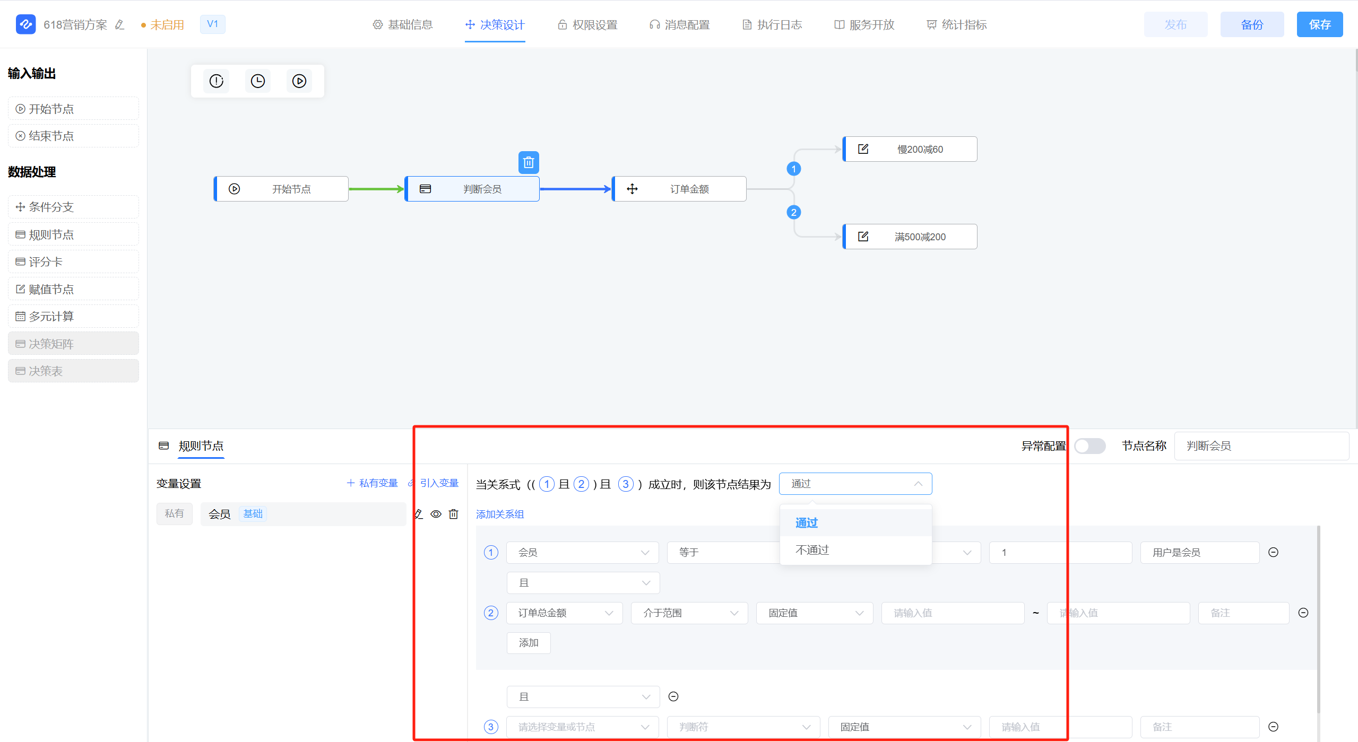
Task: Click eye icon to view 会员 variable
Action: click(x=436, y=514)
